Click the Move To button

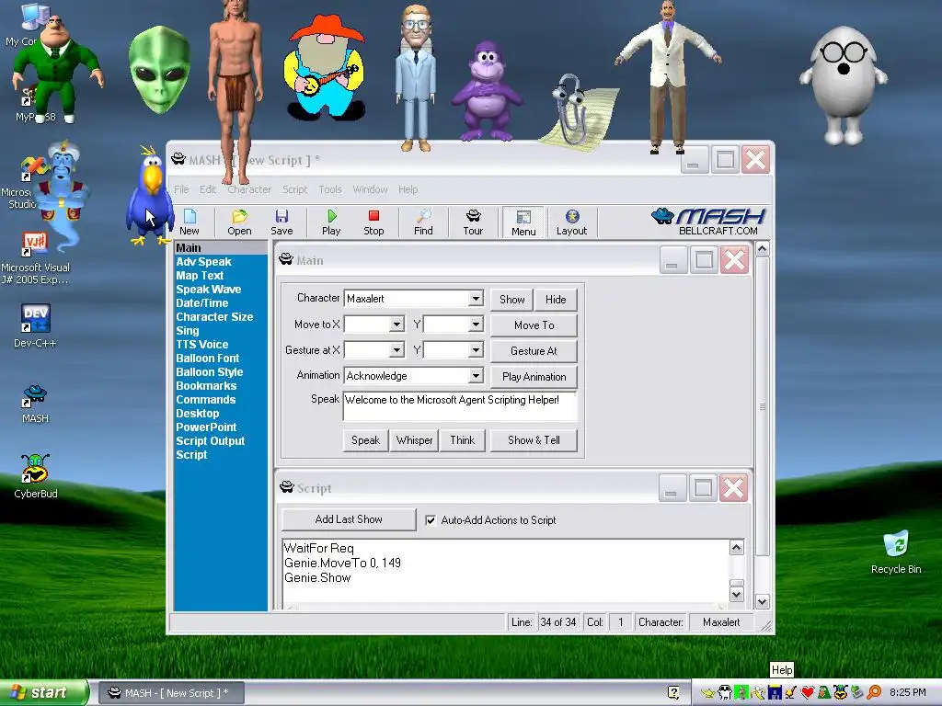click(534, 325)
